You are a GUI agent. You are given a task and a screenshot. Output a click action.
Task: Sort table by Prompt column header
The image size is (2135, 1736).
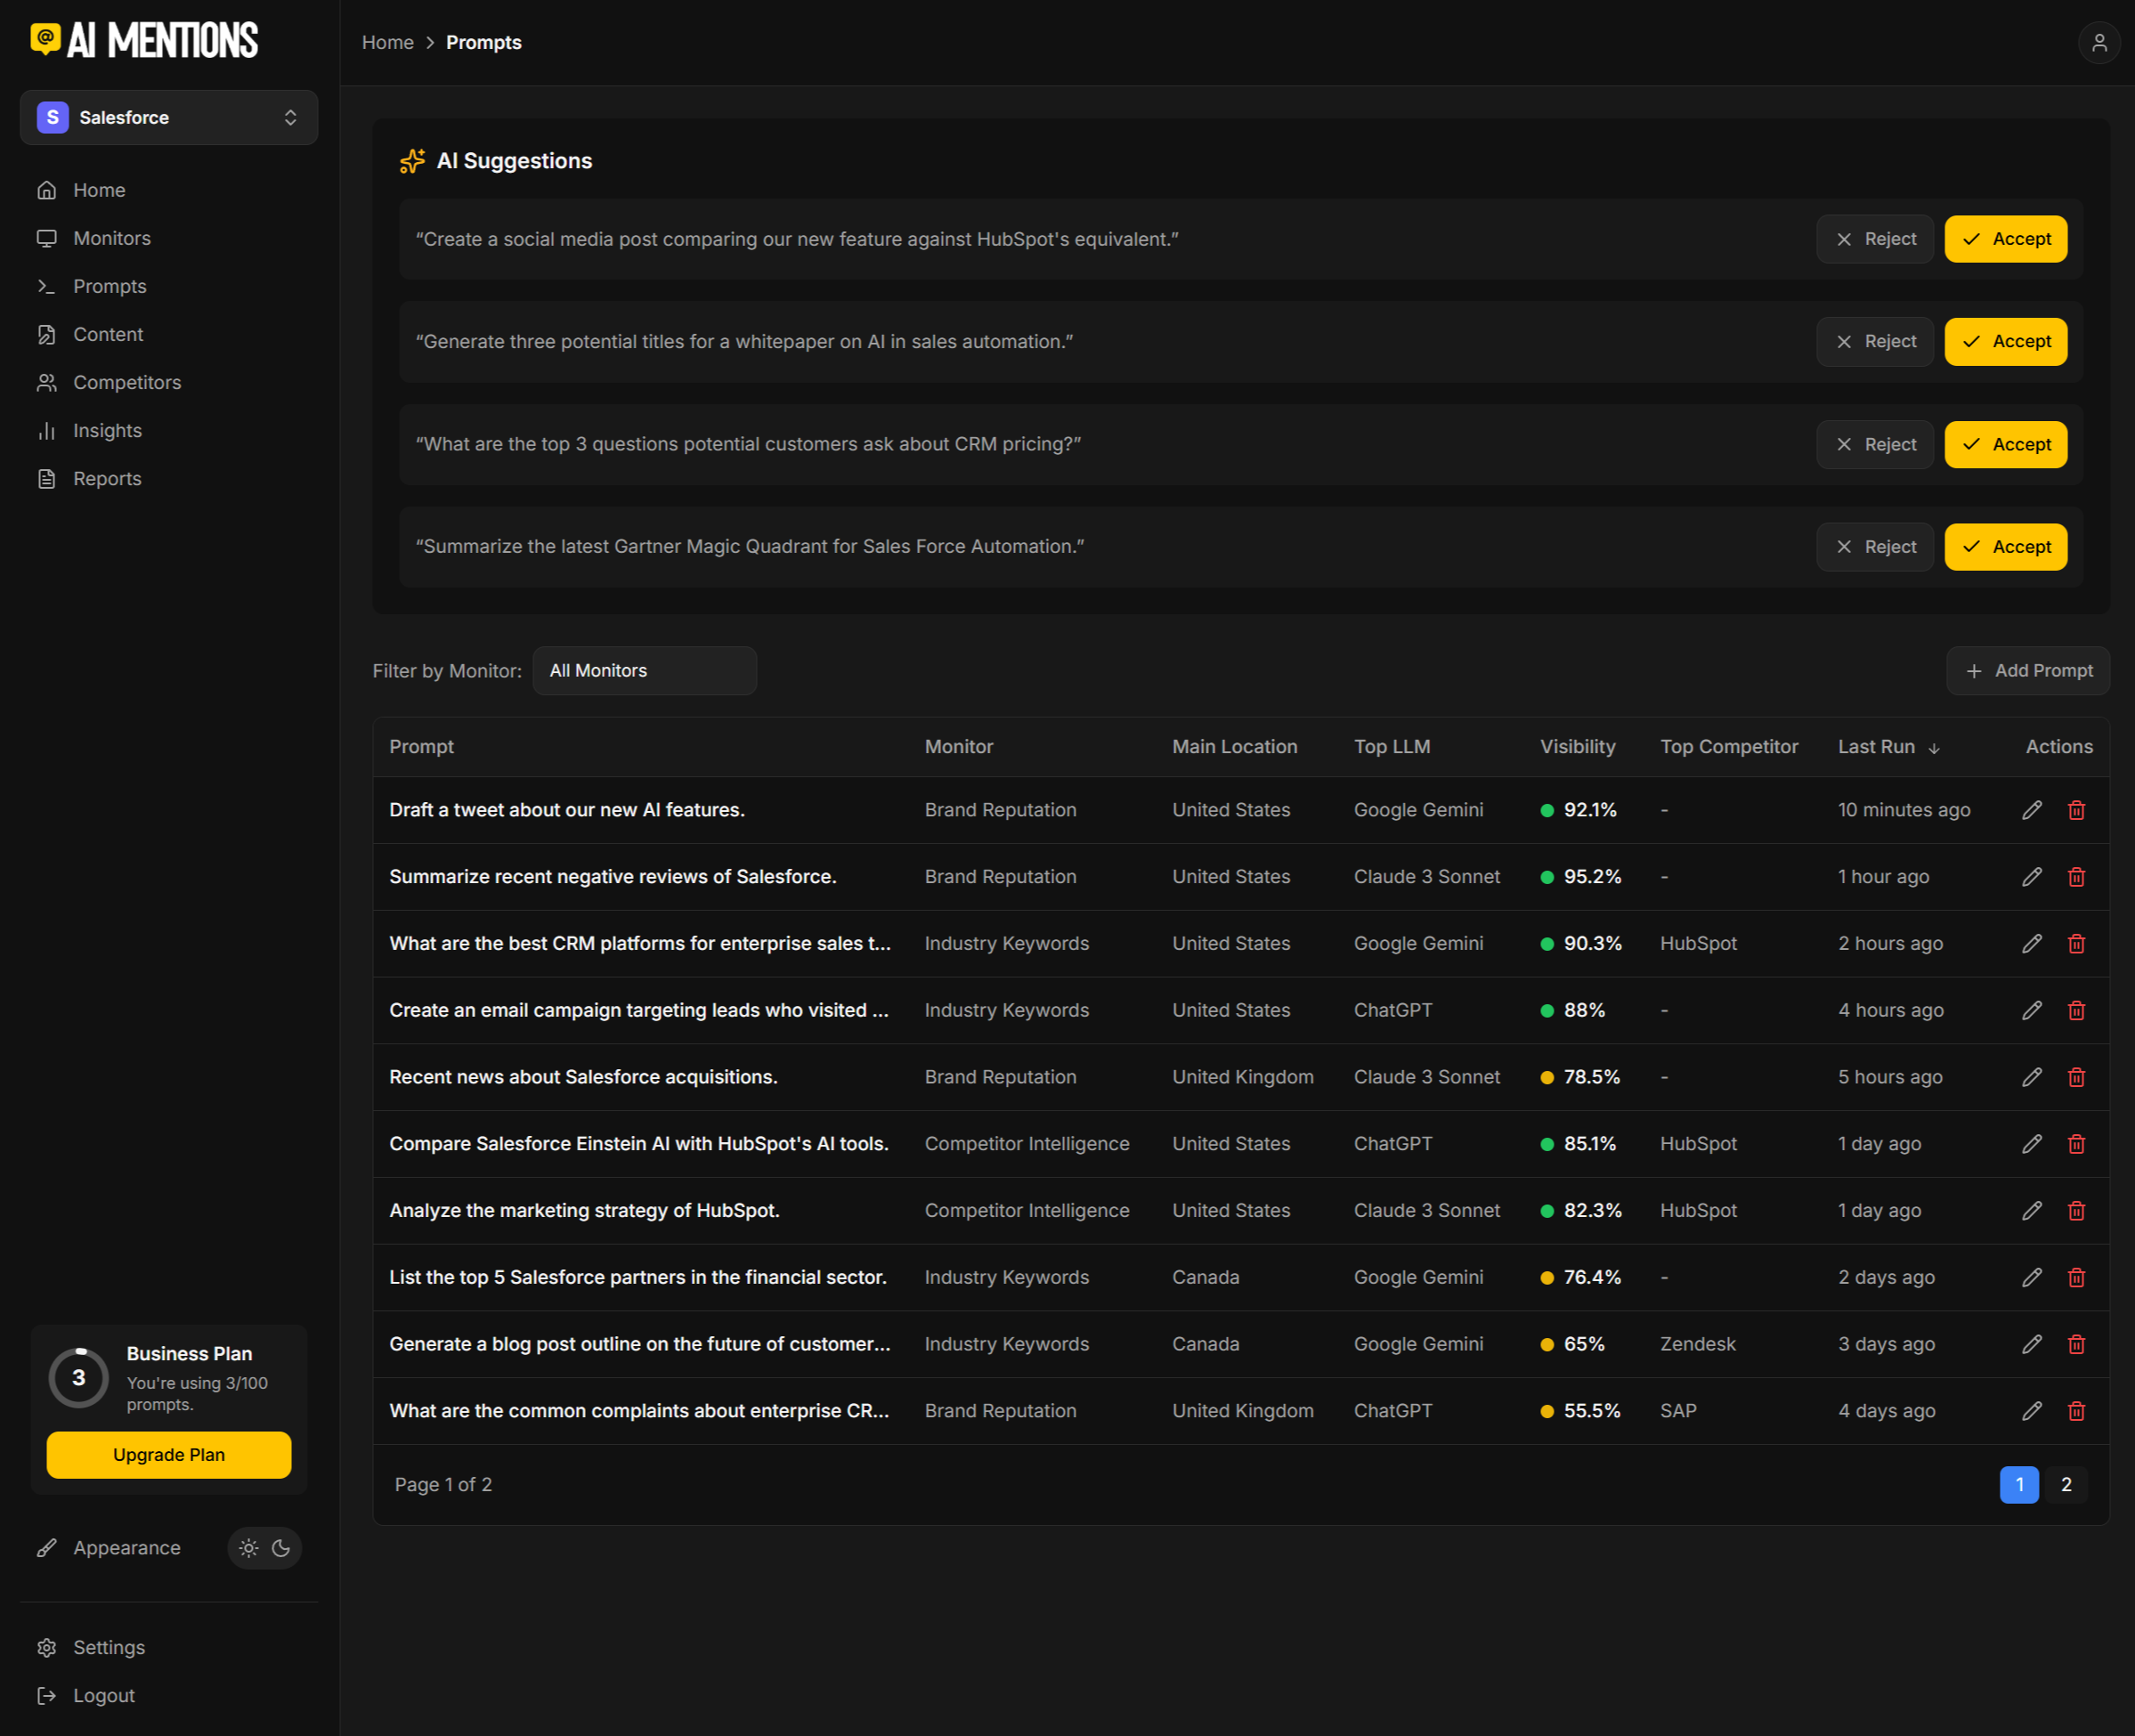click(x=421, y=747)
